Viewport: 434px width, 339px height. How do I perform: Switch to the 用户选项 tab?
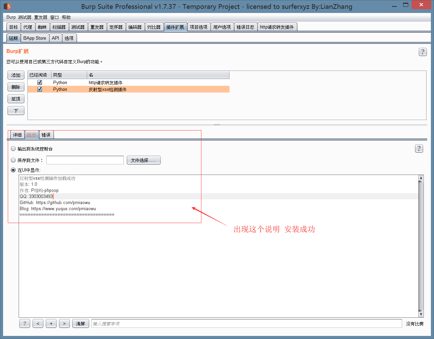[x=222, y=27]
